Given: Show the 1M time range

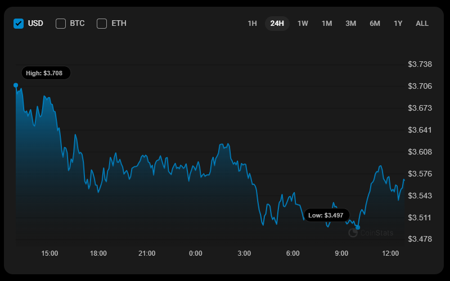Looking at the screenshot, I should coord(327,24).
